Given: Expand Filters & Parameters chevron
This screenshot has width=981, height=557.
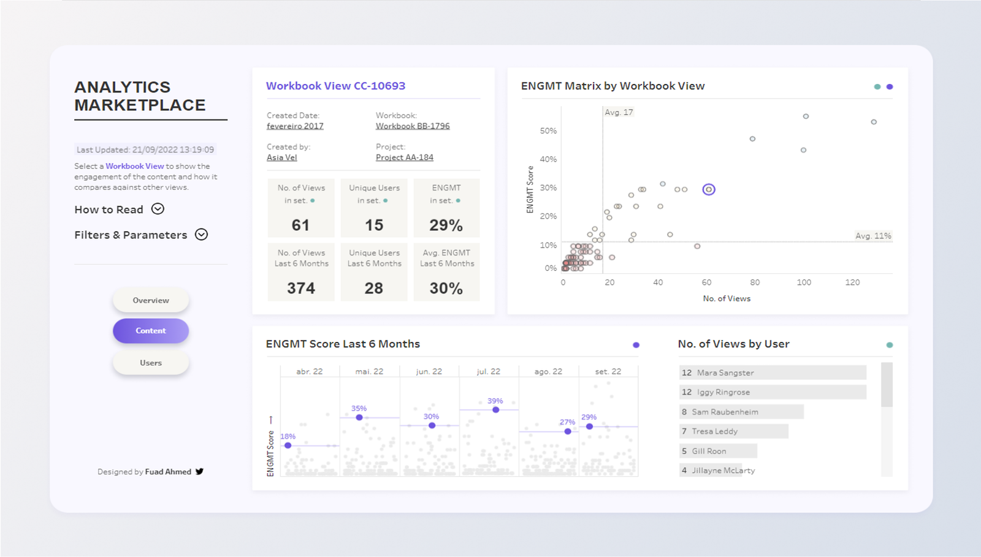Looking at the screenshot, I should coord(201,235).
